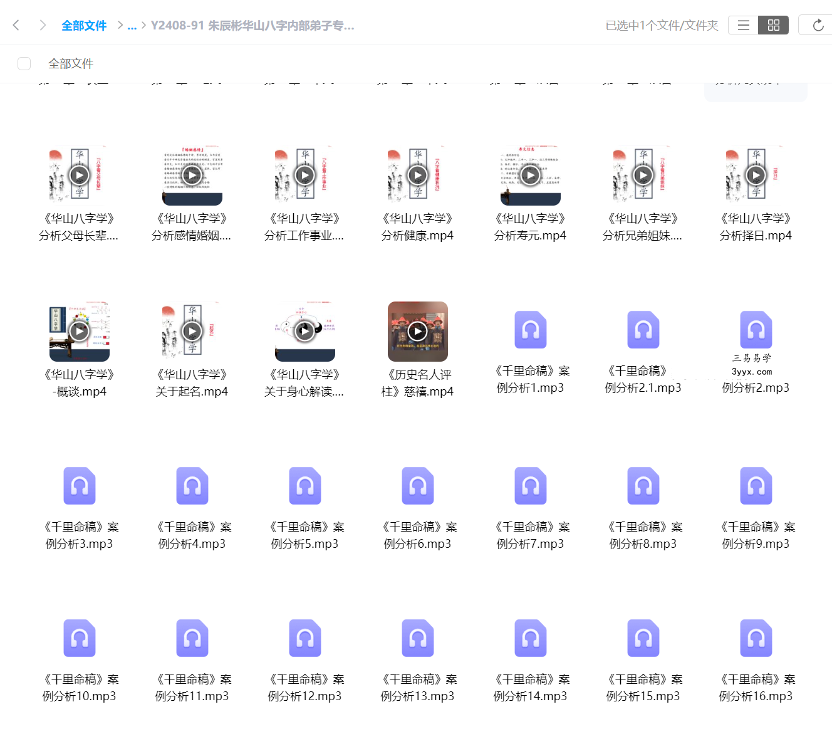832x729 pixels.
Task: Play 历史名人评柱 慈禧.mp4 video
Action: [x=418, y=331]
